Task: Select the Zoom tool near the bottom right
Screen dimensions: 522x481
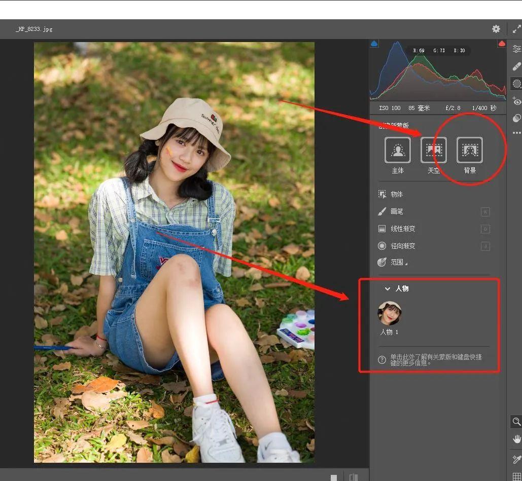Action: click(516, 422)
